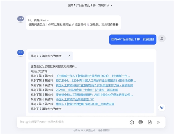
Task: Click the Kimi avatar next to greeting
Action: pyautogui.click(x=20, y=19)
